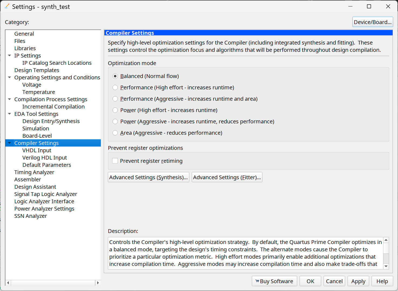Select the Signal Tap Logic Analyzer category
Viewport: 398px width, 291px height.
46,194
